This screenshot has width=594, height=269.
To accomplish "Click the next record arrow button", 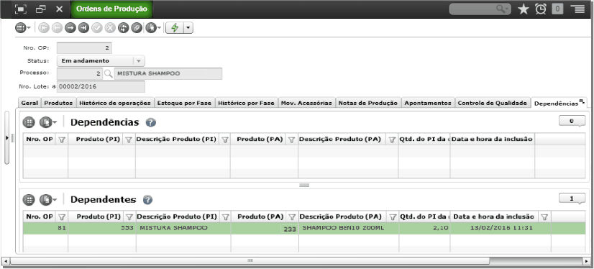I will coord(70,27).
